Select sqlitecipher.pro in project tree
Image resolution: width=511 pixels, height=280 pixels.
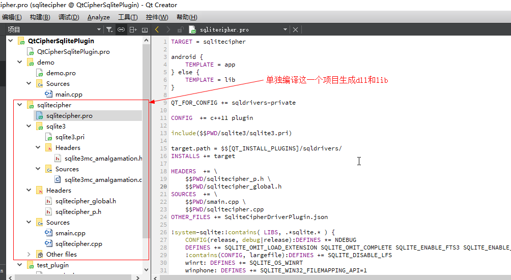pos(69,116)
